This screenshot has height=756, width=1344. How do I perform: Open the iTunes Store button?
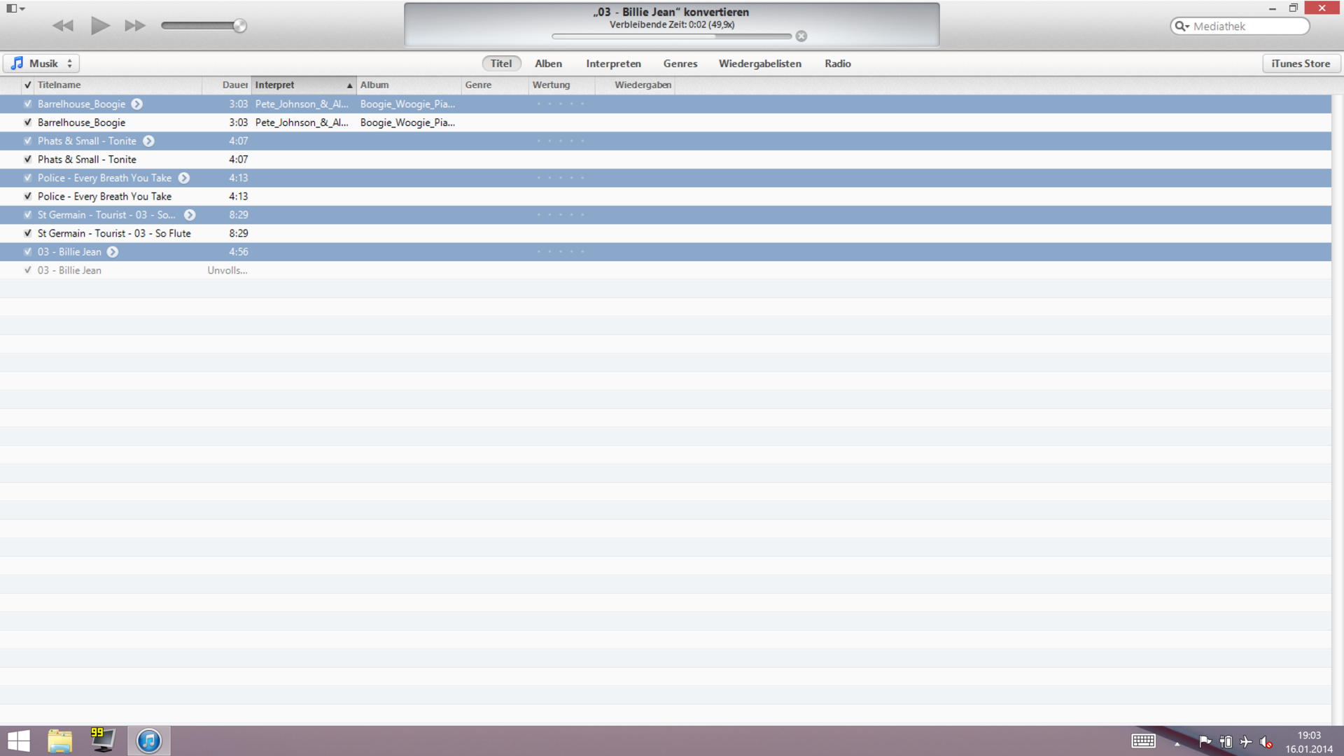1301,64
